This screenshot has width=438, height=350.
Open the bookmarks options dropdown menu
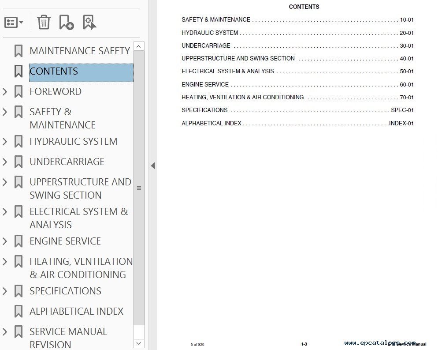point(14,22)
